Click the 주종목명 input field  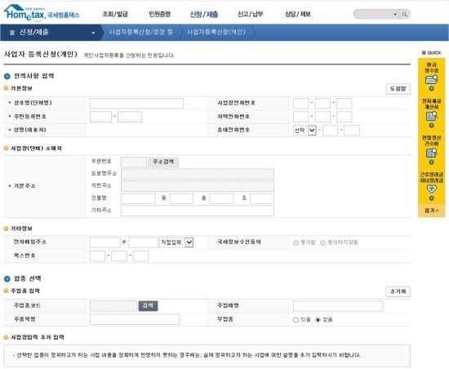pos(135,319)
